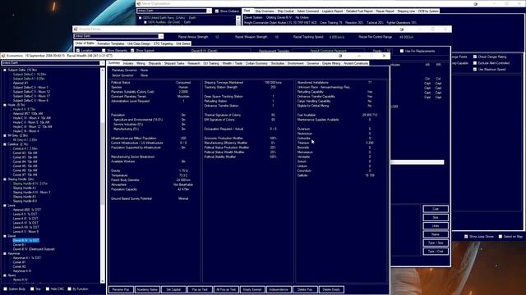Open the Shipyards tab
The height and width of the screenshot is (295, 526).
pyautogui.click(x=155, y=63)
